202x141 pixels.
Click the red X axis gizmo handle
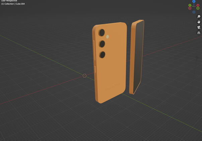pyautogui.click(x=198, y=5)
